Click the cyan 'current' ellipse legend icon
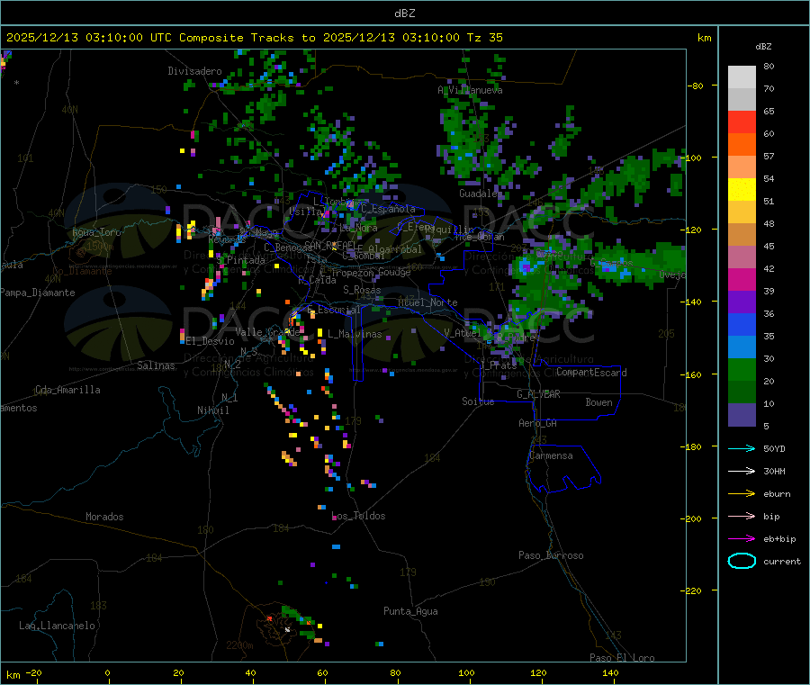810x685 pixels. tap(742, 561)
